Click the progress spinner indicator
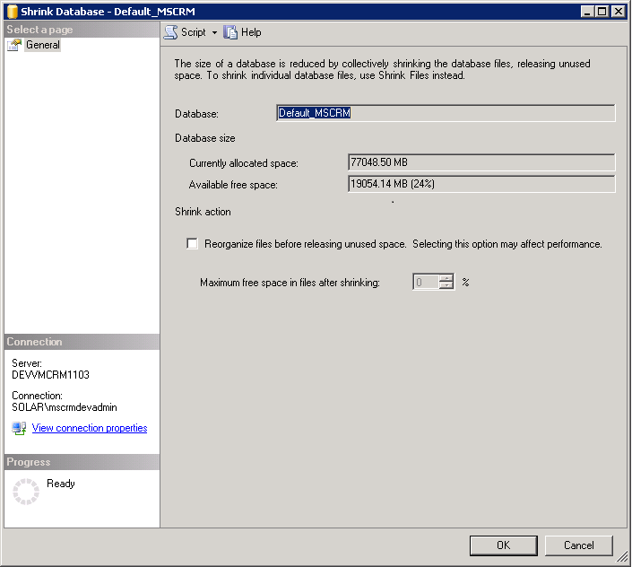Screen dimensions: 632x567 (26, 492)
